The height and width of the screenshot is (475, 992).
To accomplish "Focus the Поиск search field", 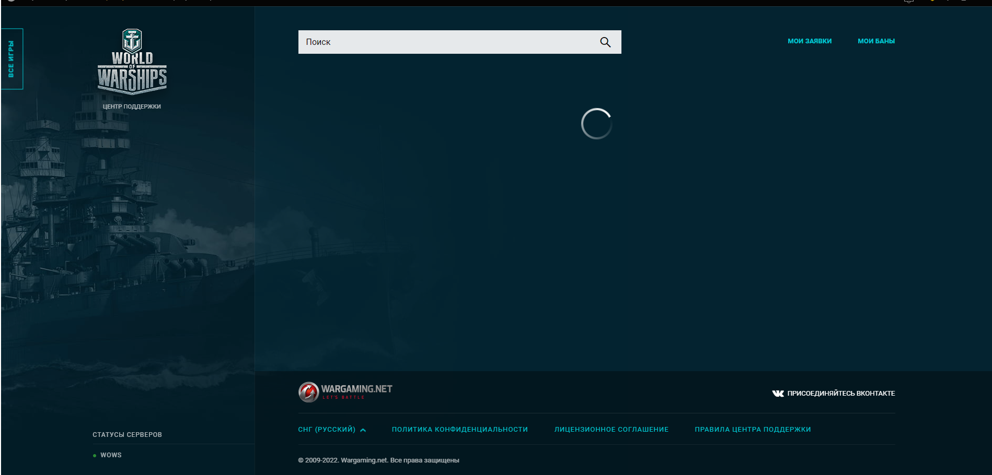I will click(444, 42).
